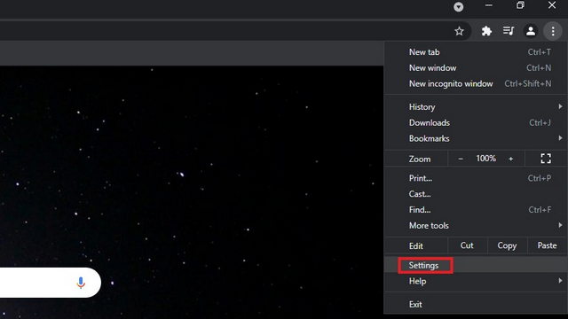Expand the Bookmarks submenu
This screenshot has width=568, height=319.
click(475, 139)
